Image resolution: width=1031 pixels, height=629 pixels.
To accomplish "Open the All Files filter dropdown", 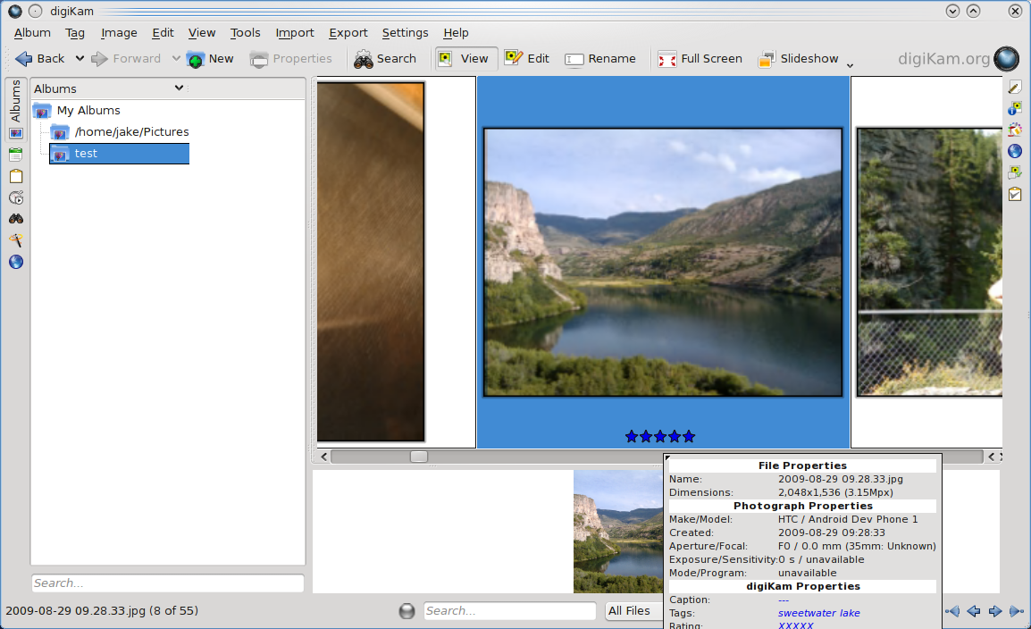I will 633,610.
